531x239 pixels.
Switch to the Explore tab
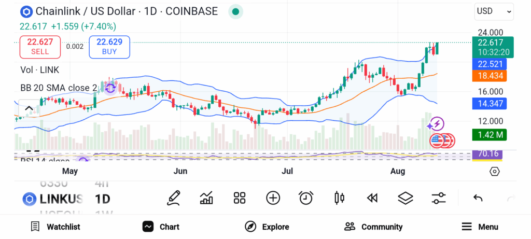coord(267,227)
